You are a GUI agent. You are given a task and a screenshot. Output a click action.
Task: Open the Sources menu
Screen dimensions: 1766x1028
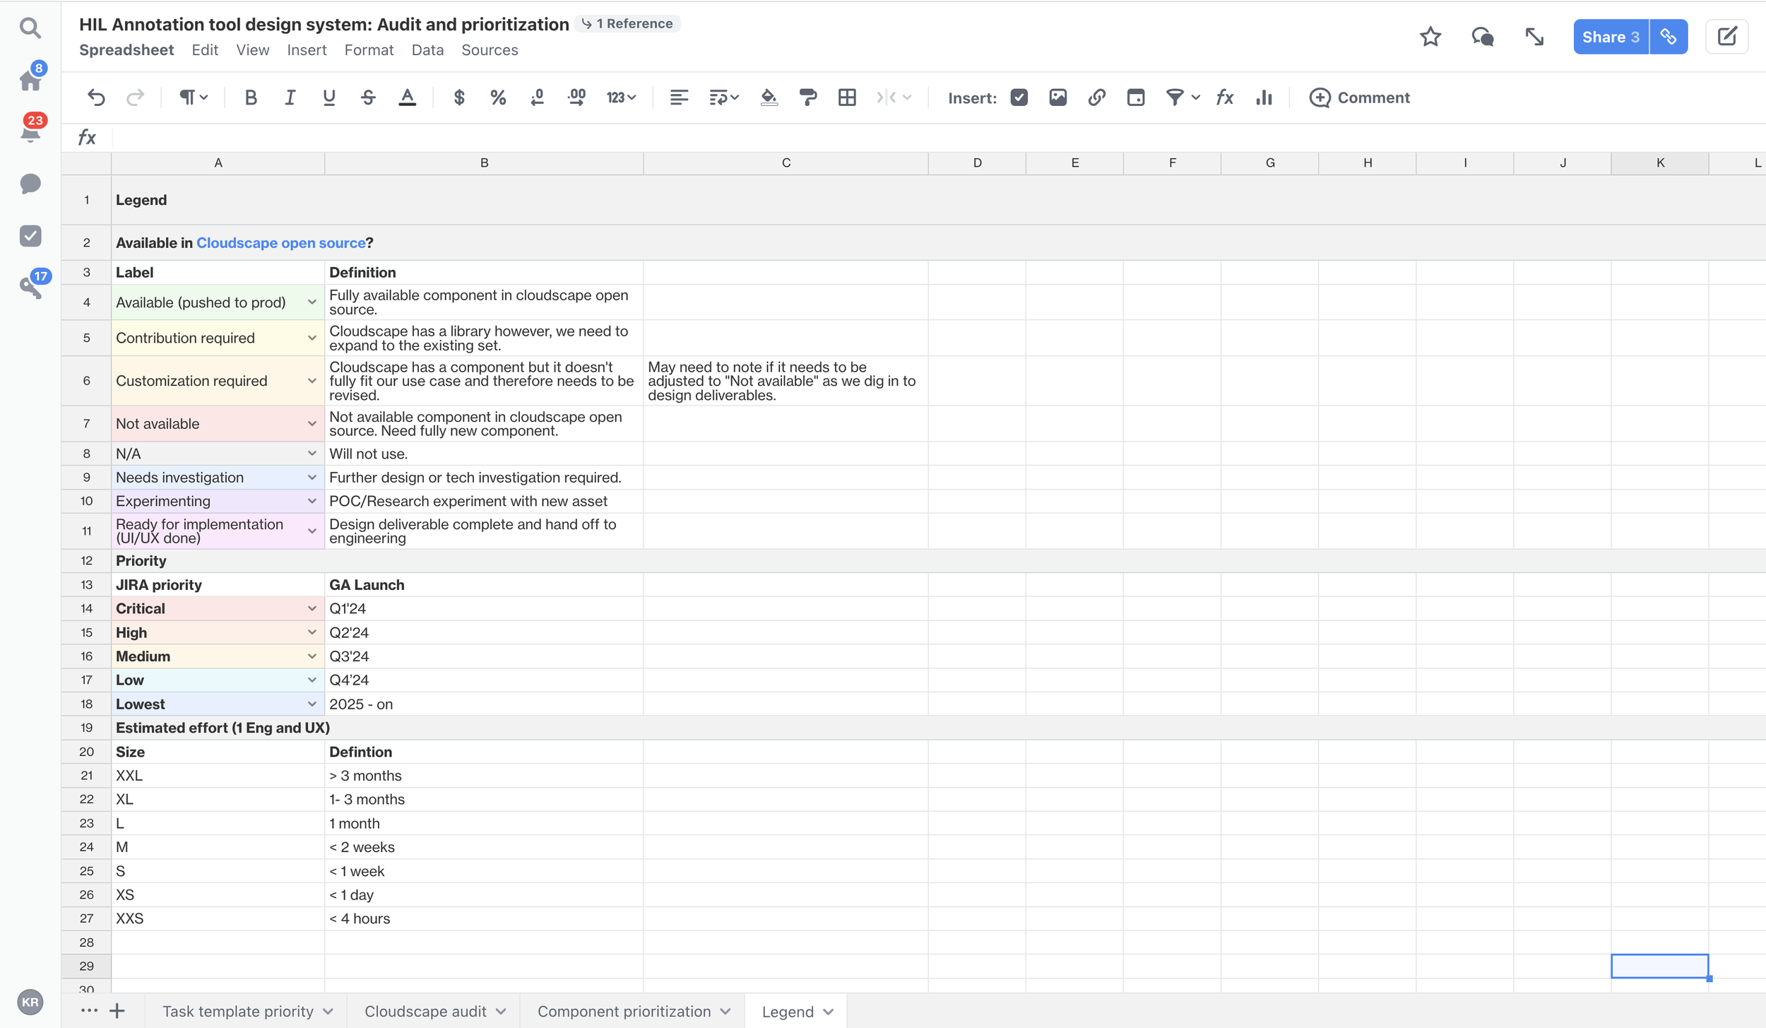pos(490,50)
